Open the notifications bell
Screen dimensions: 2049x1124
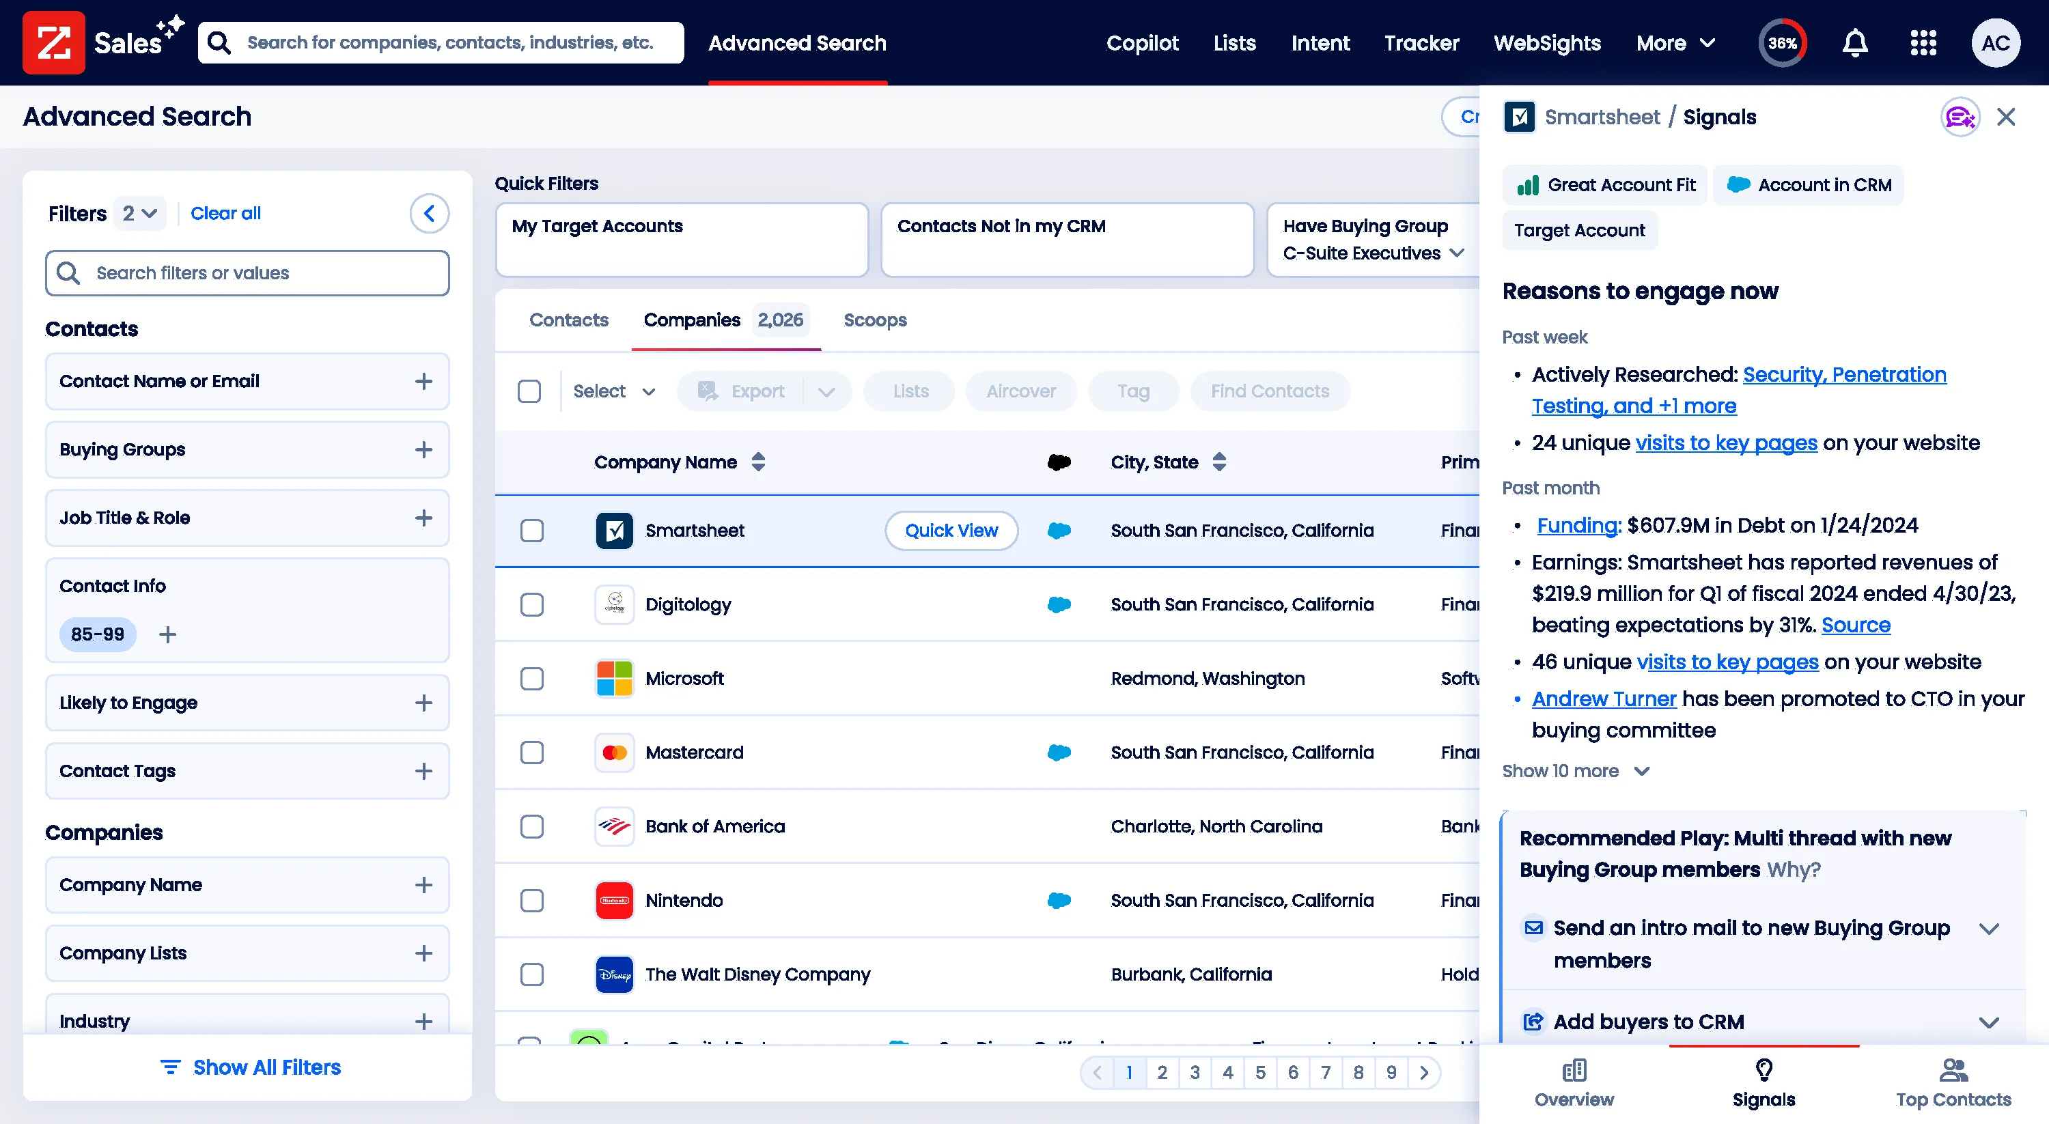click(1854, 42)
